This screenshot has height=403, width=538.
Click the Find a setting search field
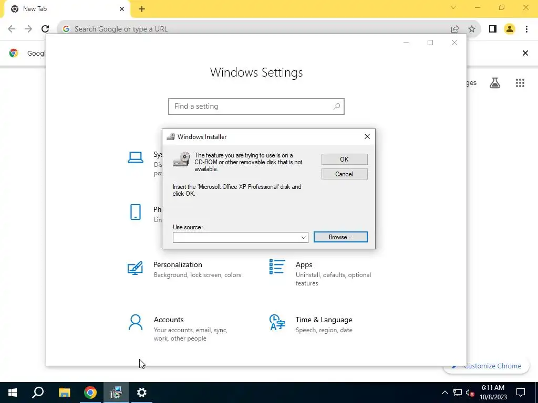(x=256, y=106)
